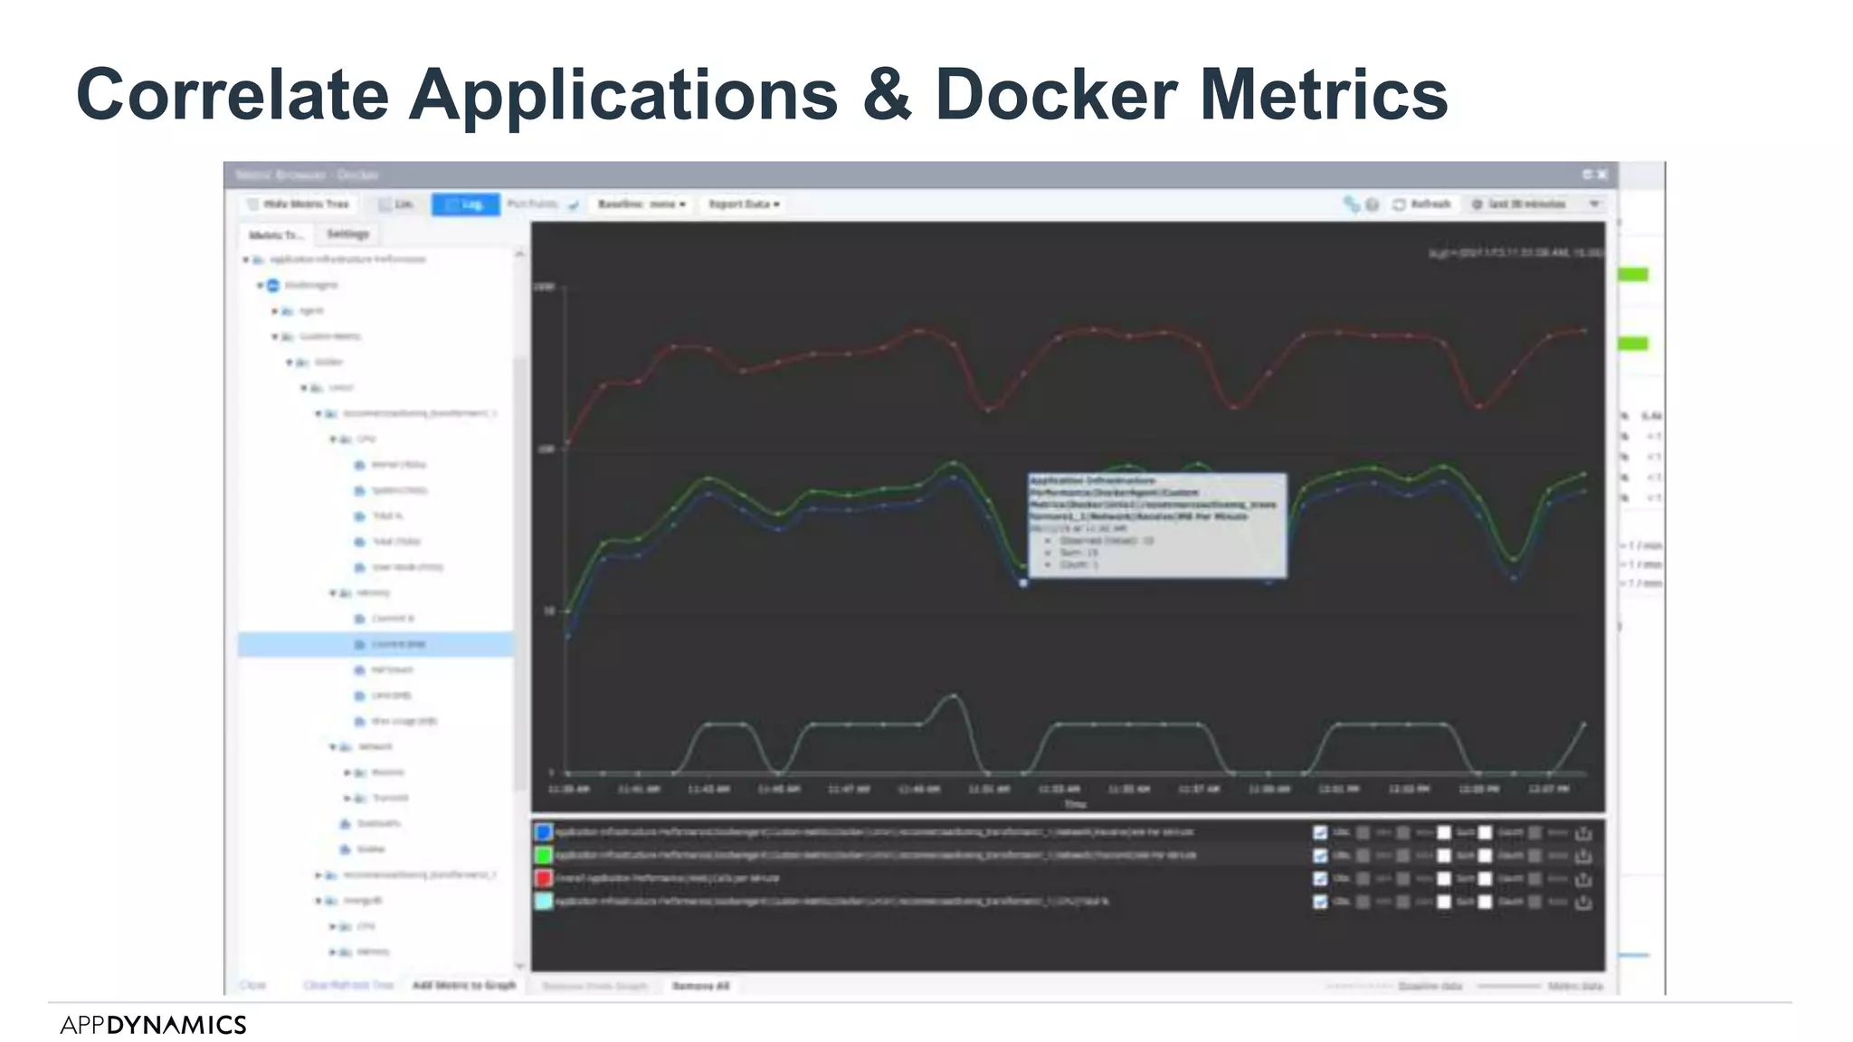
Task: Open the Baseline: none dropdown
Action: (641, 204)
